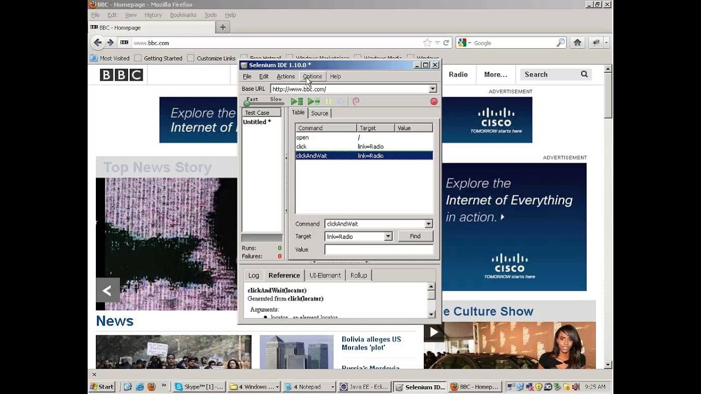Toggle the red record button in Selenium IDE

point(434,101)
